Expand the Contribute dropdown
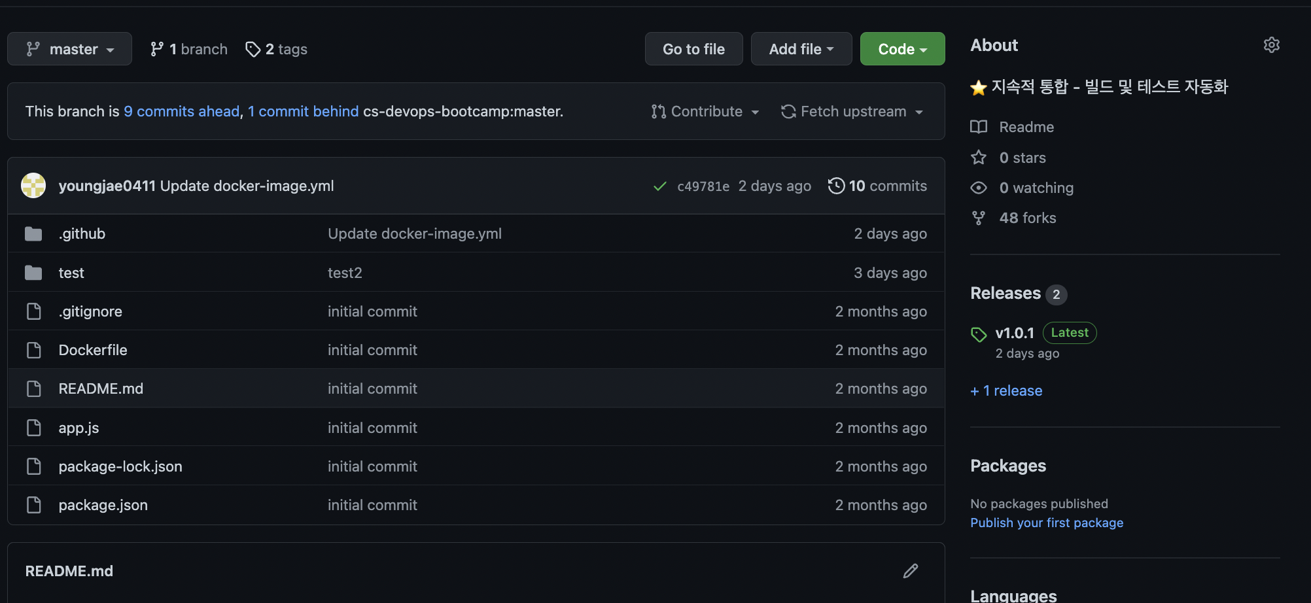Viewport: 1311px width, 603px height. click(705, 111)
